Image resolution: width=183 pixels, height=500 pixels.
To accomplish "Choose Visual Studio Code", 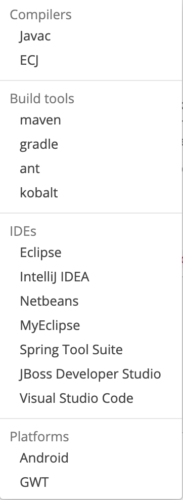I will pyautogui.click(x=76, y=398).
